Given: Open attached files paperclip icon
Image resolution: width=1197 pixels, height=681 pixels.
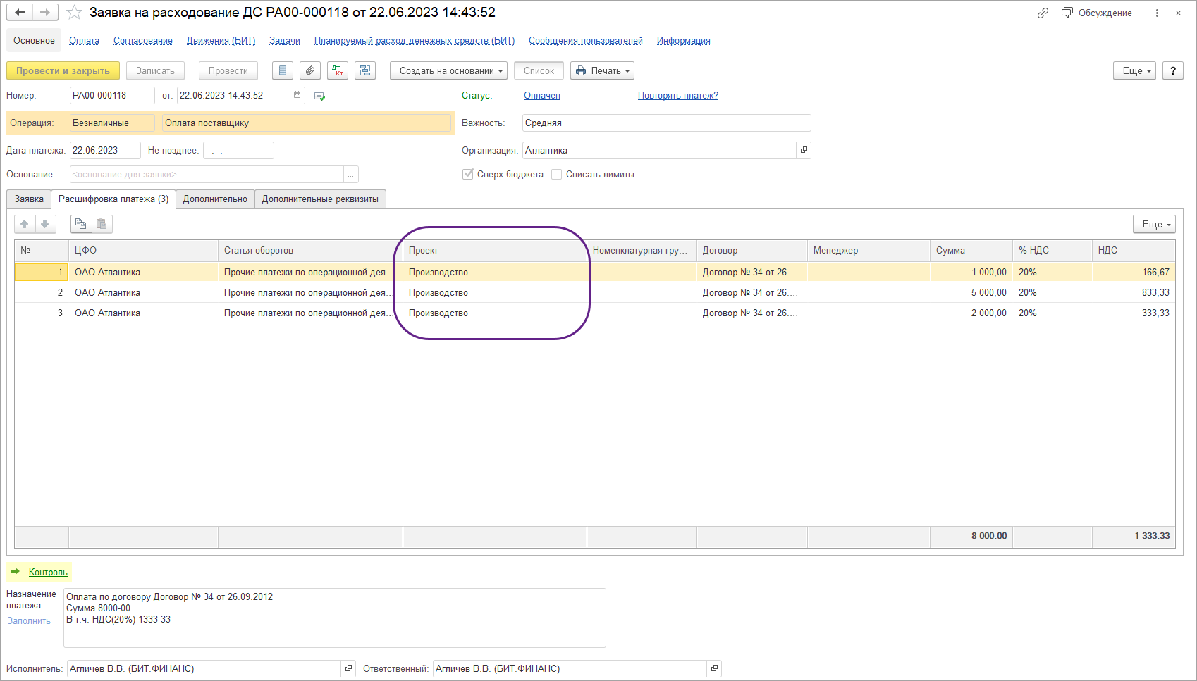Looking at the screenshot, I should 310,70.
